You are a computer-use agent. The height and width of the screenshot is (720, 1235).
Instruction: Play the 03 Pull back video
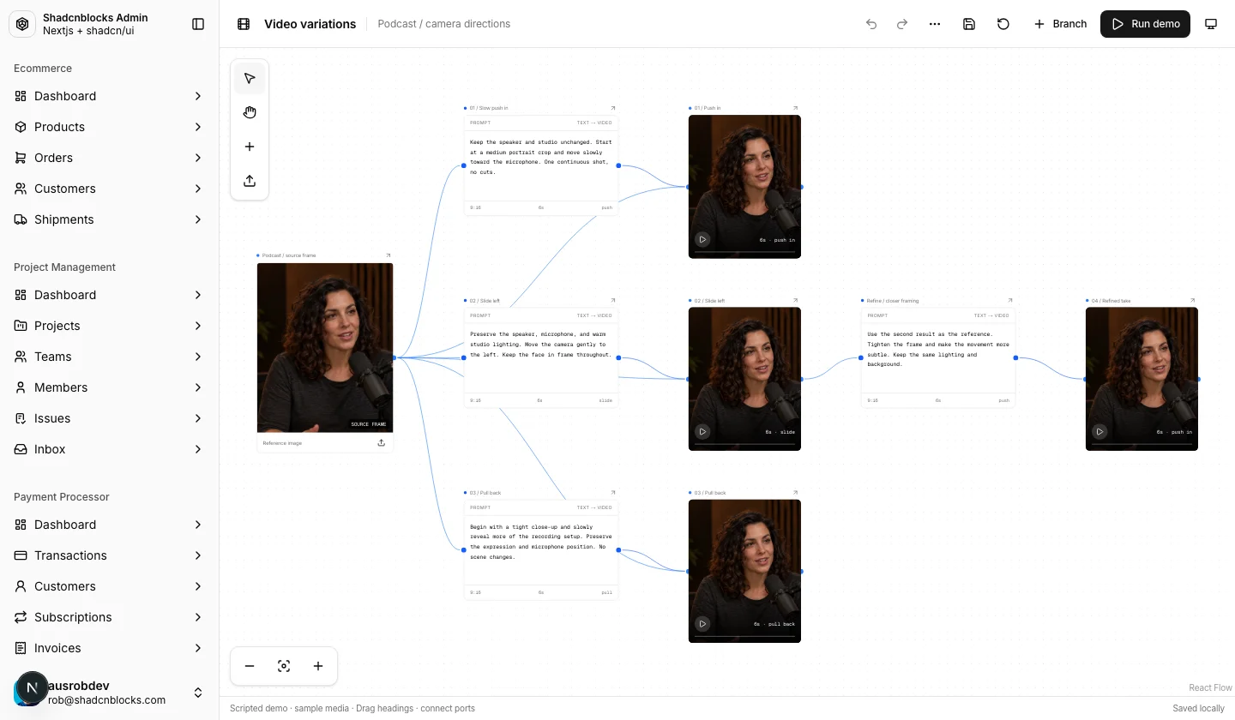pyautogui.click(x=702, y=624)
